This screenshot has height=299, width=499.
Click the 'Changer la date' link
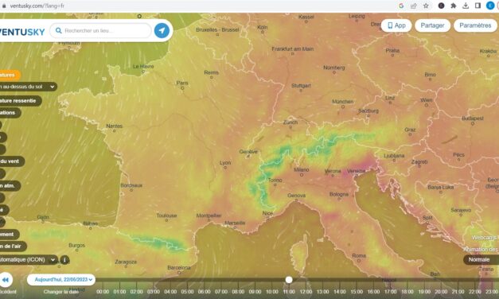click(60, 292)
